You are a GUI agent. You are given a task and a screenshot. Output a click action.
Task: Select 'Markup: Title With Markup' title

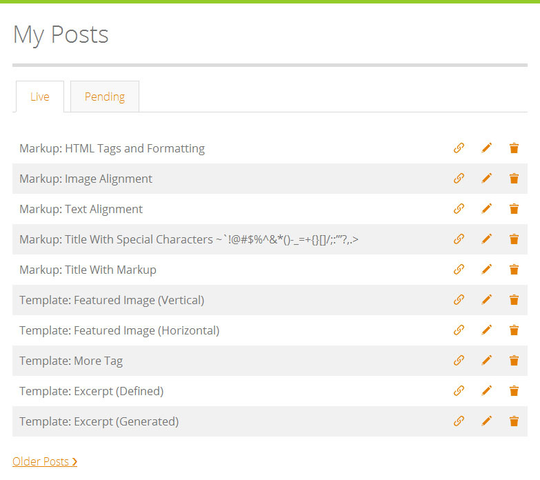point(88,270)
